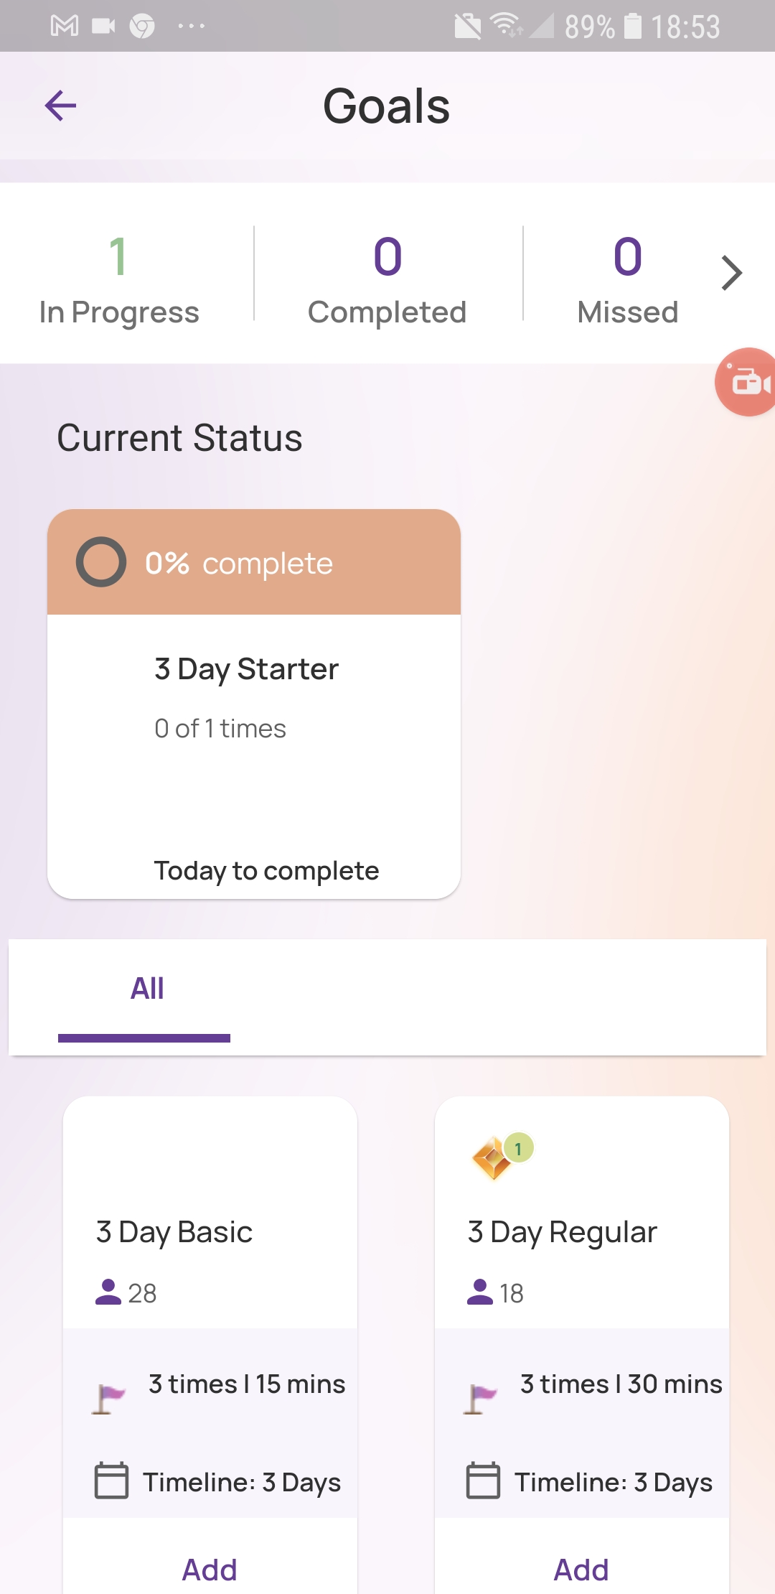Add the 3 Day Regular goal

click(x=581, y=1570)
